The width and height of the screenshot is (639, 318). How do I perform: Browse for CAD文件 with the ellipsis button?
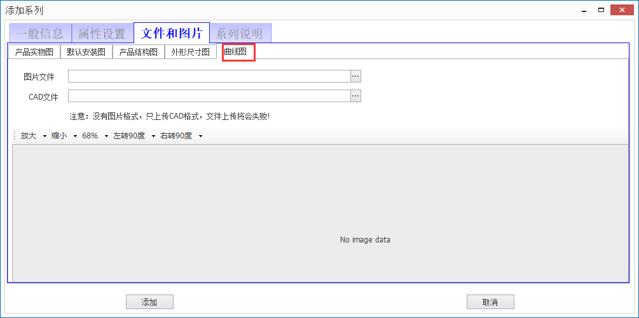tap(356, 96)
